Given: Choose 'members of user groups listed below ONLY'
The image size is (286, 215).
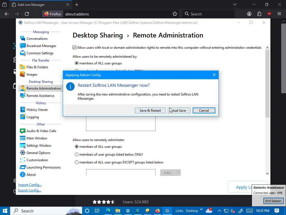Looking at the screenshot, I should pyautogui.click(x=77, y=155).
